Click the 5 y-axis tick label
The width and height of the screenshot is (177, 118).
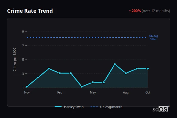(x=23, y=60)
